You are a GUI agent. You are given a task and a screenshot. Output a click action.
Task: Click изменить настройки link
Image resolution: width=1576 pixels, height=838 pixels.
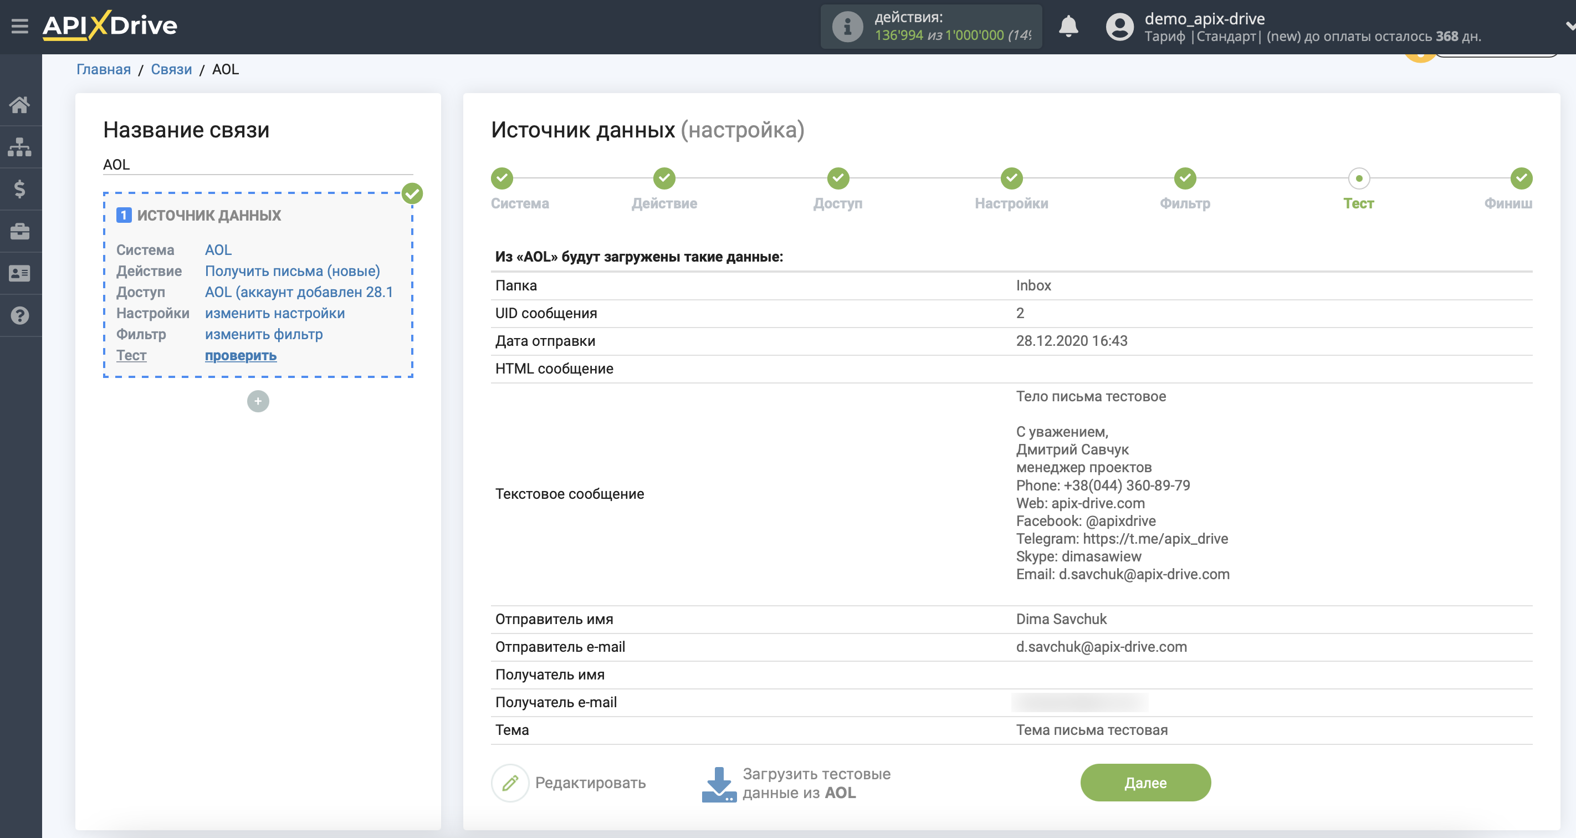pos(274,313)
